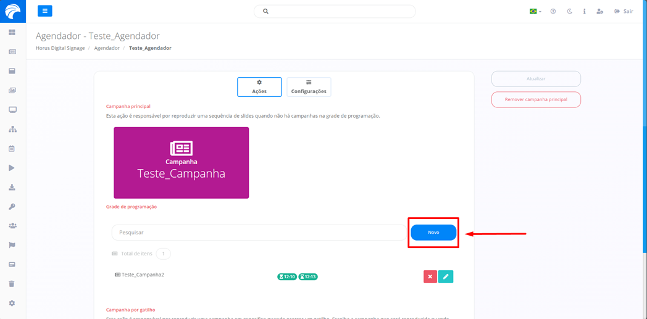This screenshot has width=647, height=319.
Task: Open the users group icon in sidebar
Action: pyautogui.click(x=12, y=226)
